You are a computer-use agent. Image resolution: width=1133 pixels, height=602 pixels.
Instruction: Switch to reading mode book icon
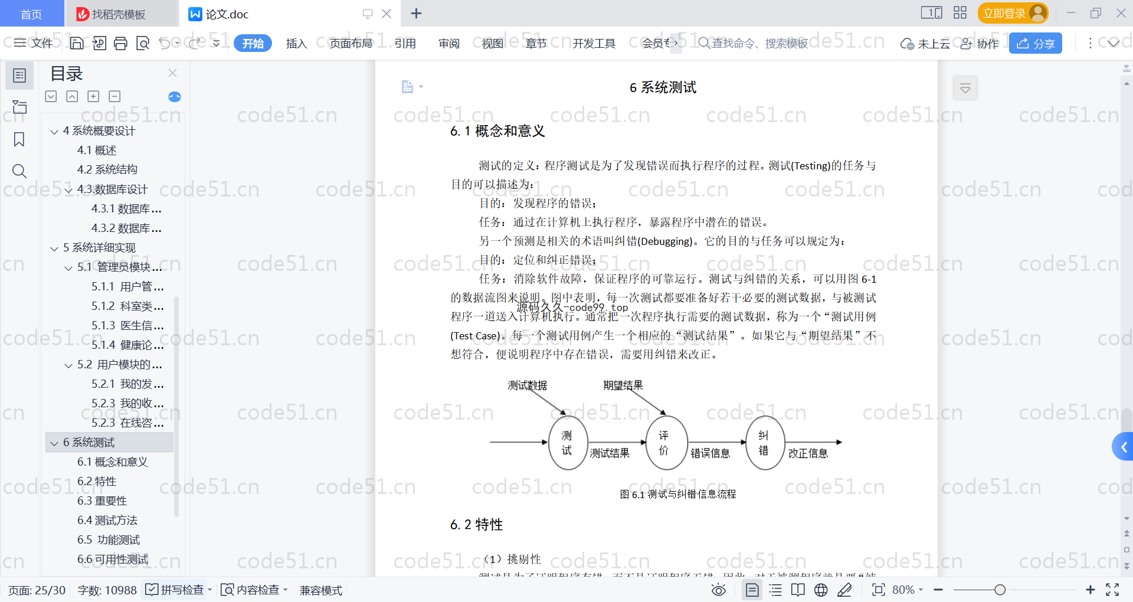[798, 590]
